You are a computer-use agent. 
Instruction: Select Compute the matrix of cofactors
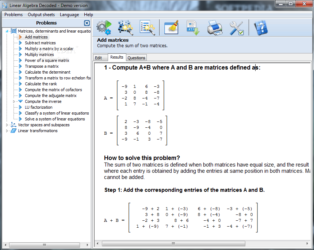point(53,90)
